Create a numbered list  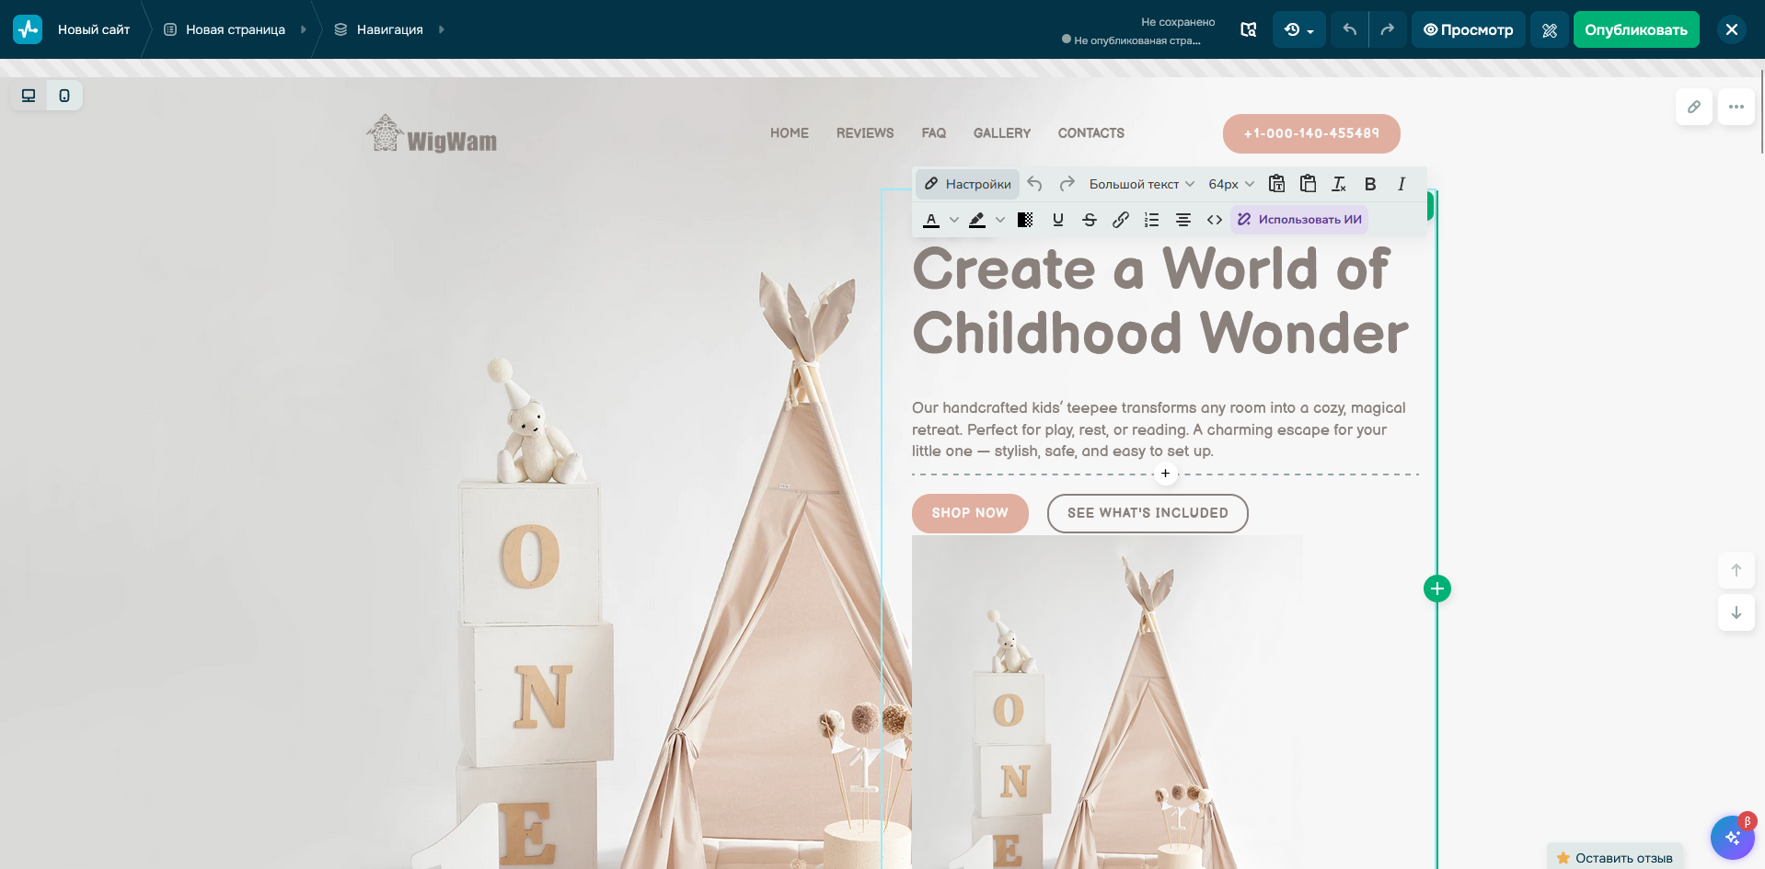pos(1150,220)
